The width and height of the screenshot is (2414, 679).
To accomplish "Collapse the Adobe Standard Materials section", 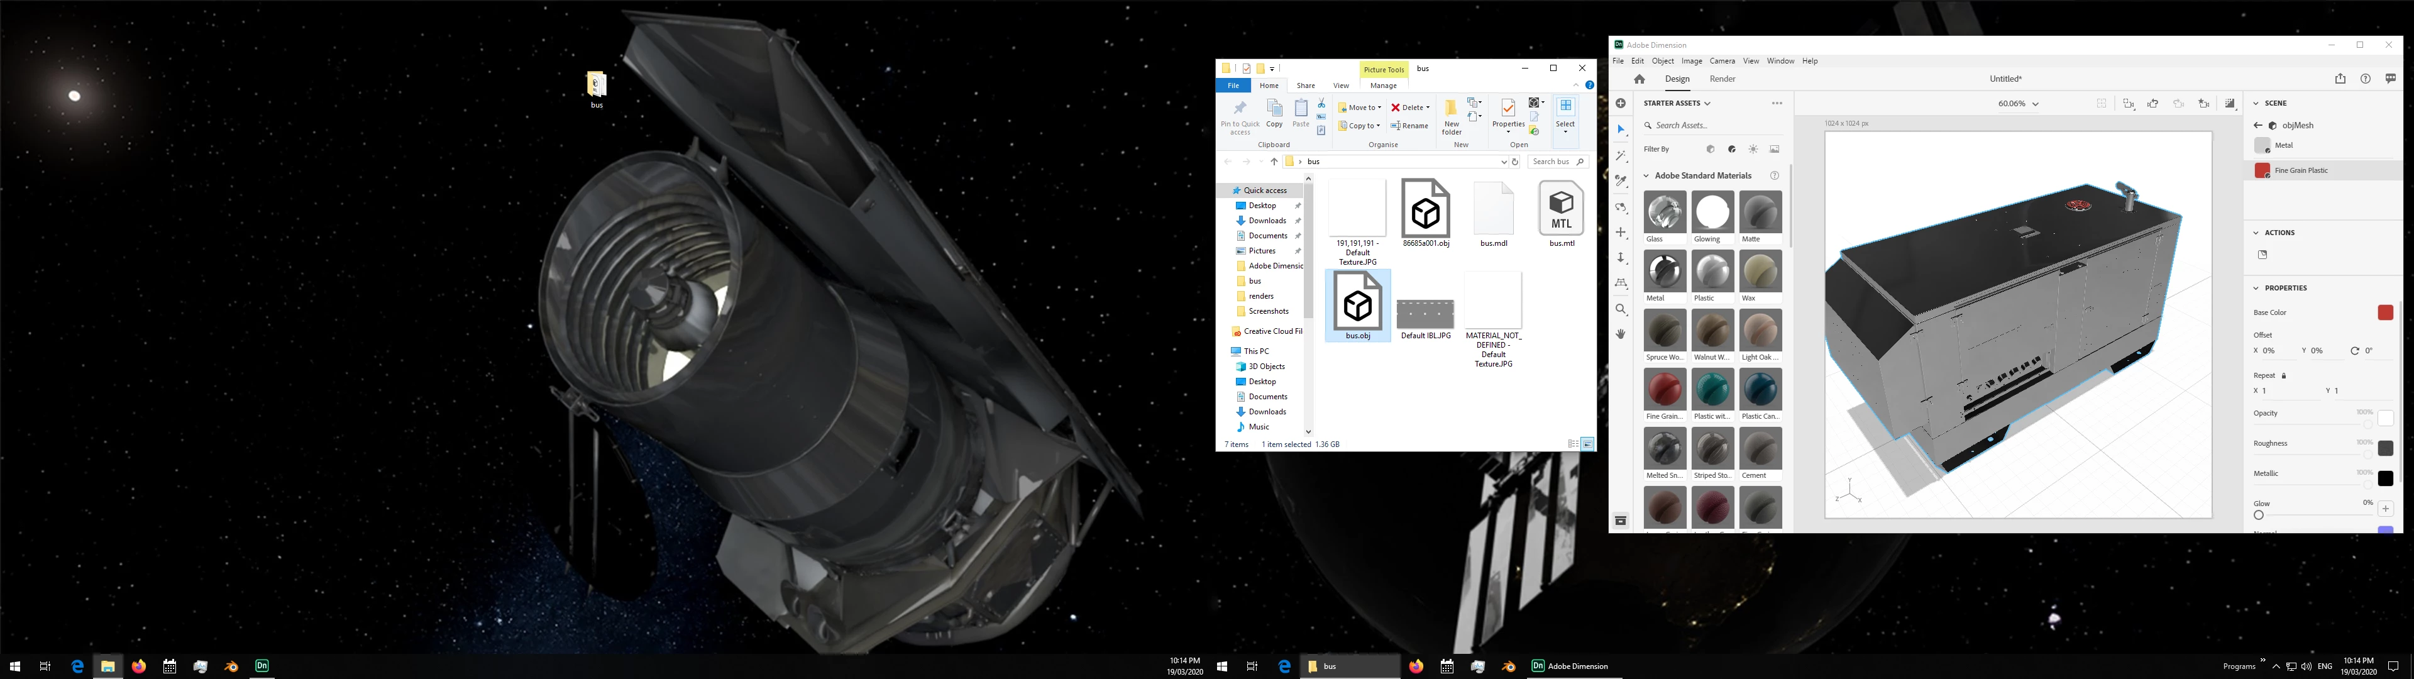I will click(1646, 175).
